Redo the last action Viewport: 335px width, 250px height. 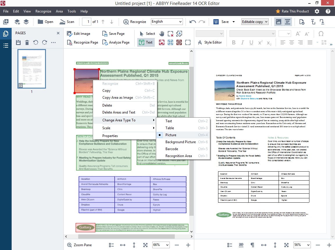click(x=202, y=22)
